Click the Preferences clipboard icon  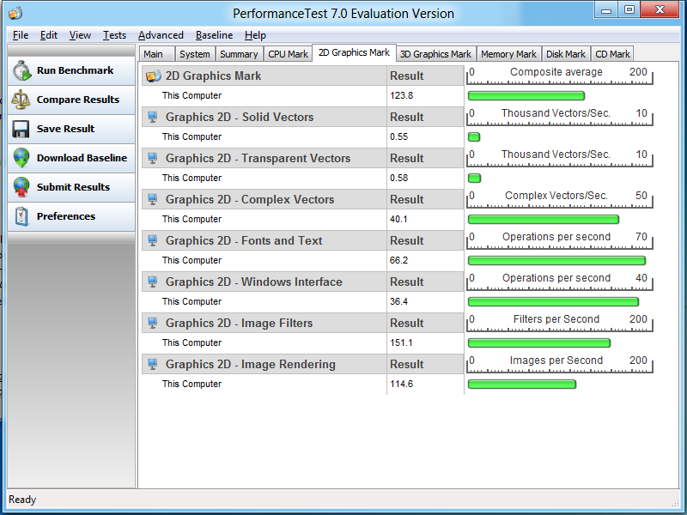tap(21, 216)
